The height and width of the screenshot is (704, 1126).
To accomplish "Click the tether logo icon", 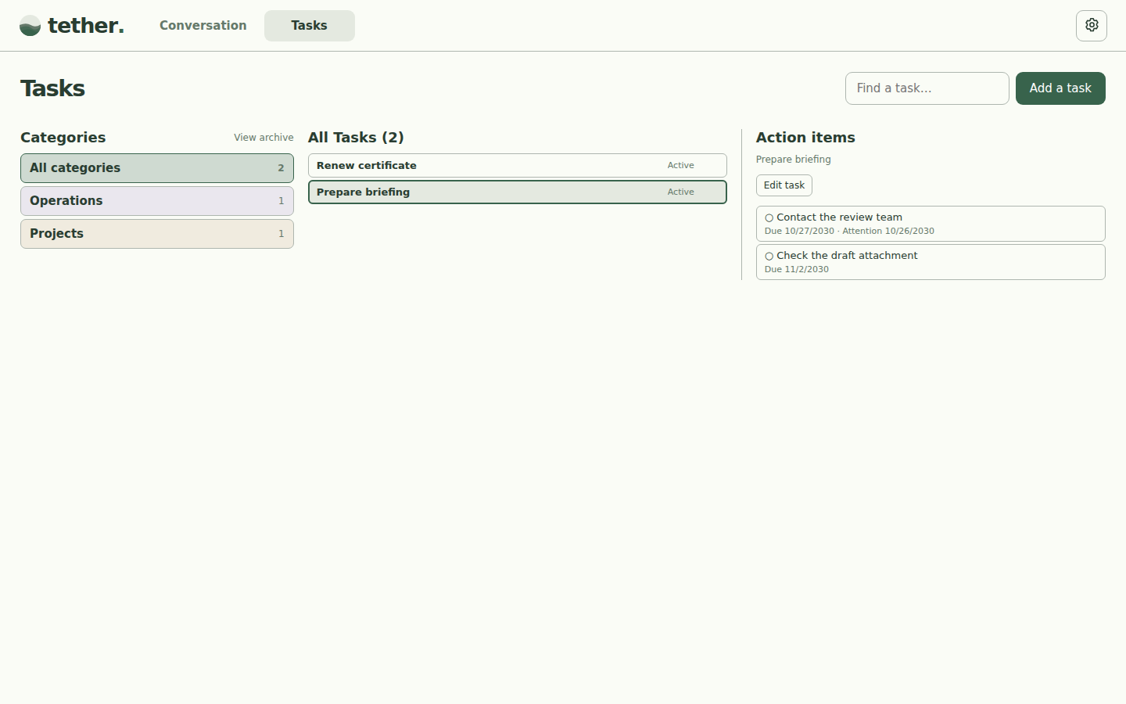I will [30, 26].
